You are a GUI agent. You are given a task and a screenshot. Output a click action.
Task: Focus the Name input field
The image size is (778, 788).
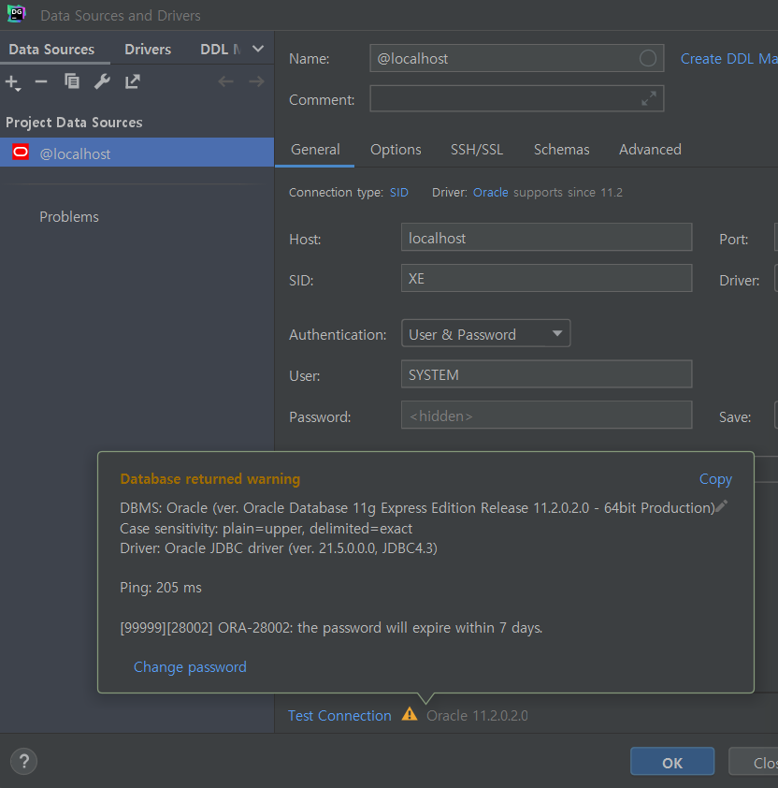517,58
